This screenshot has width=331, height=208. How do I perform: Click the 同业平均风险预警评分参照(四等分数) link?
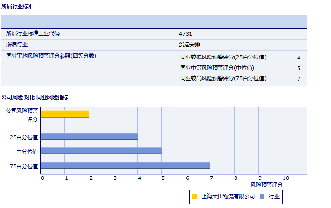pyautogui.click(x=51, y=56)
